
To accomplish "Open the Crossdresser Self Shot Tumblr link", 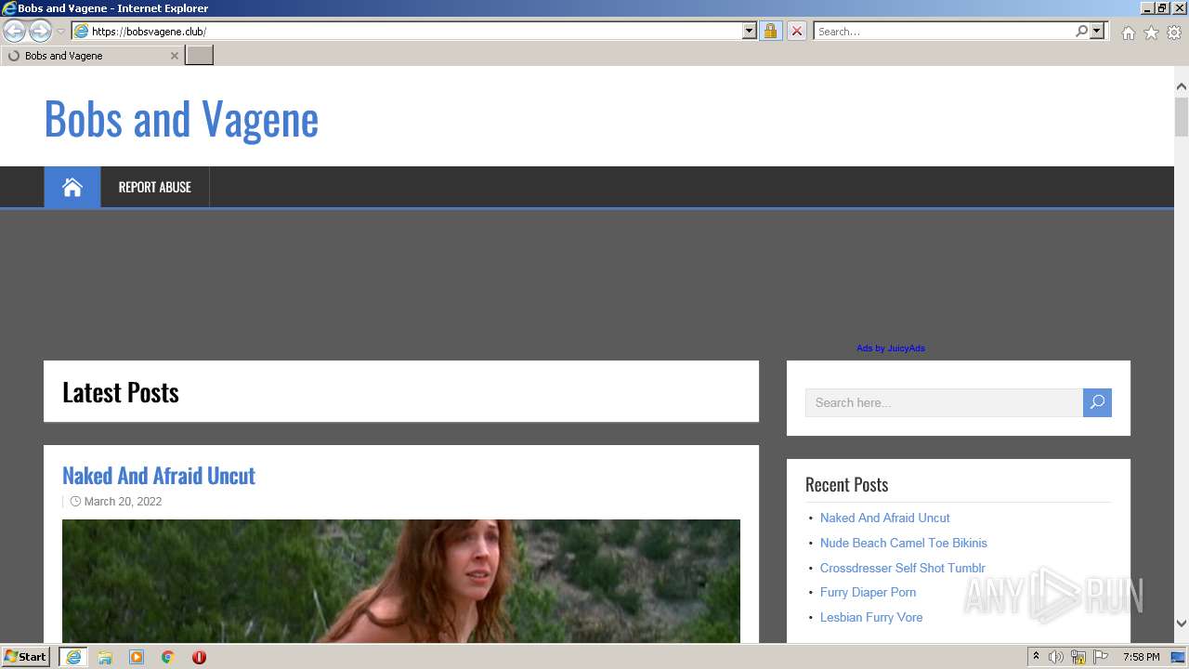I will tap(902, 568).
